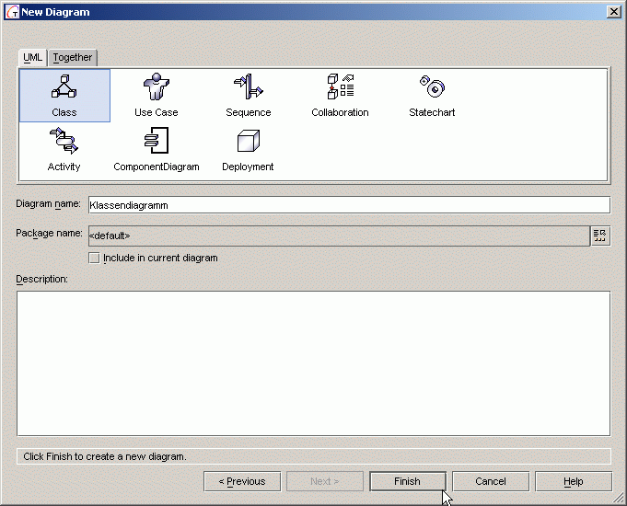This screenshot has width=627, height=506.
Task: Click the Package name field
Action: [337, 236]
